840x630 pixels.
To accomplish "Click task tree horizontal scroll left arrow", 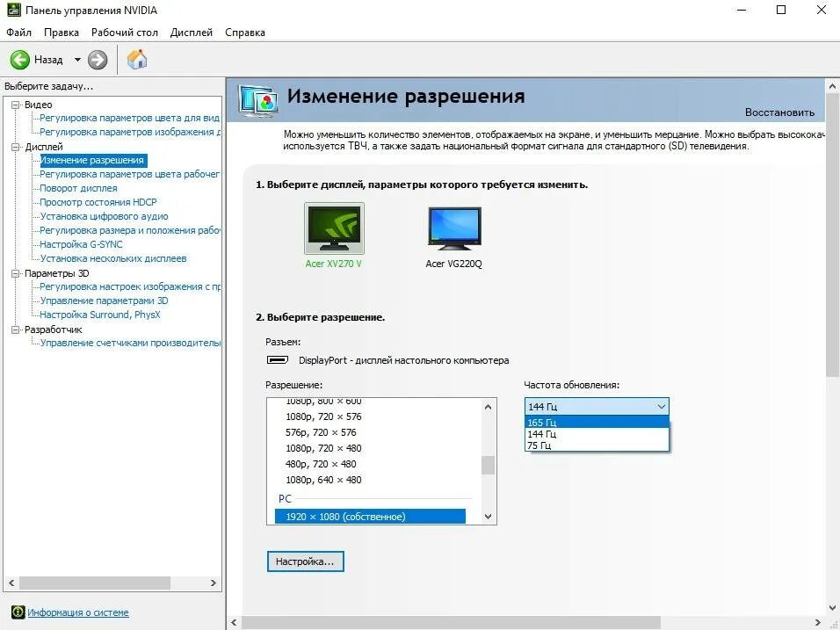I will (11, 583).
